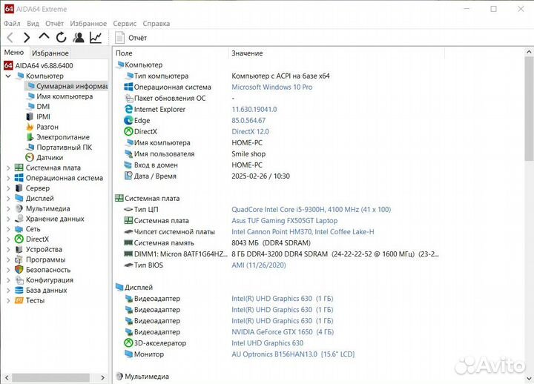Click the Программы programs icon
Image resolution: width=534 pixels, height=384 pixels.
19,259
